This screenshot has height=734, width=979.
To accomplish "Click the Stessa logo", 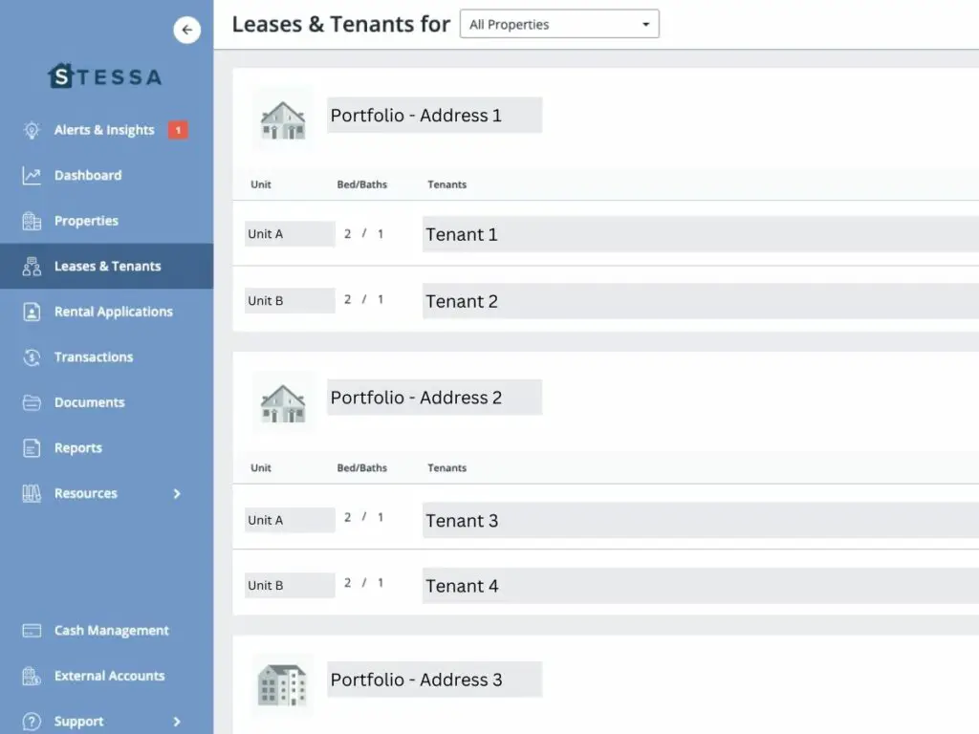I will click(x=105, y=76).
